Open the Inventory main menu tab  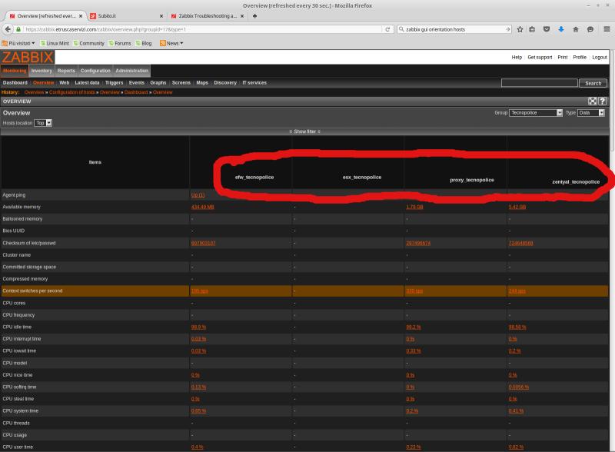42,71
